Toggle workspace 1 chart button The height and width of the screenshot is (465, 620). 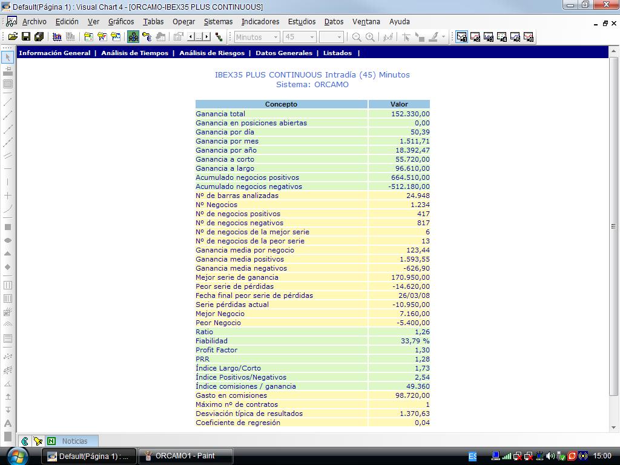pyautogui.click(x=462, y=37)
